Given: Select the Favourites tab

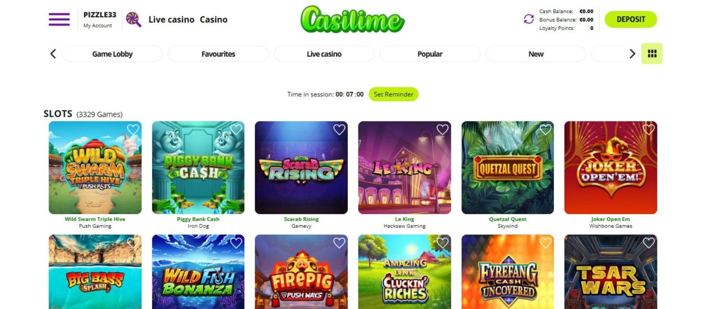Looking at the screenshot, I should (x=218, y=54).
